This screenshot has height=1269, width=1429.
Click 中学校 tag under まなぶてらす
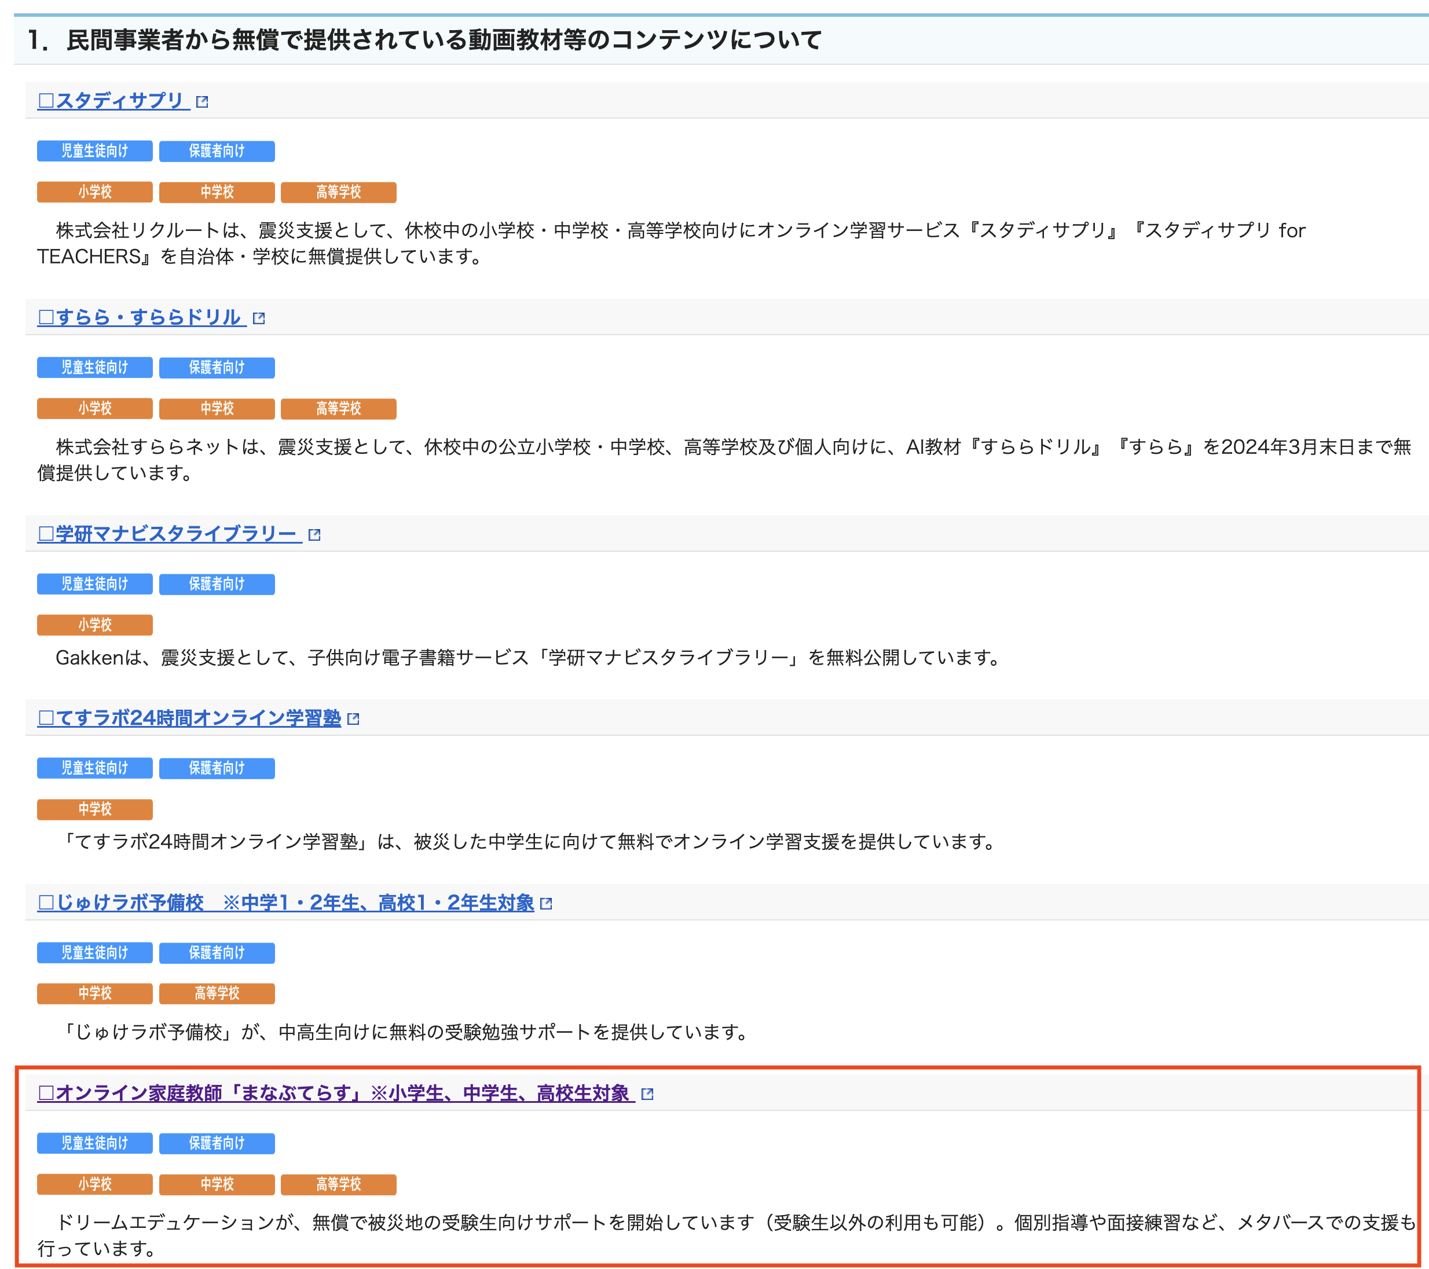tap(217, 1184)
